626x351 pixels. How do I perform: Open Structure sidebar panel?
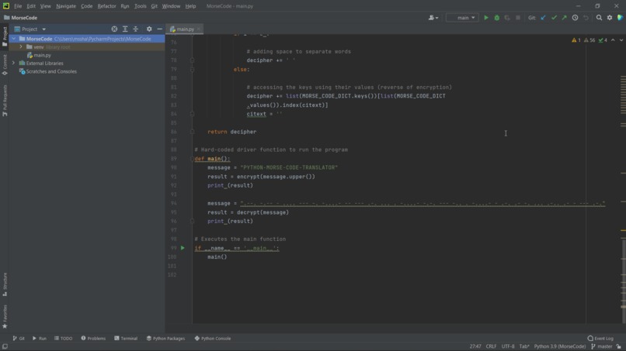tap(5, 284)
